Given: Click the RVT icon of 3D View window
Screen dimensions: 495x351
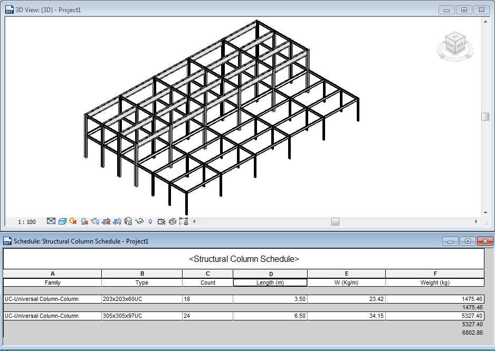Looking at the screenshot, I should (9, 10).
